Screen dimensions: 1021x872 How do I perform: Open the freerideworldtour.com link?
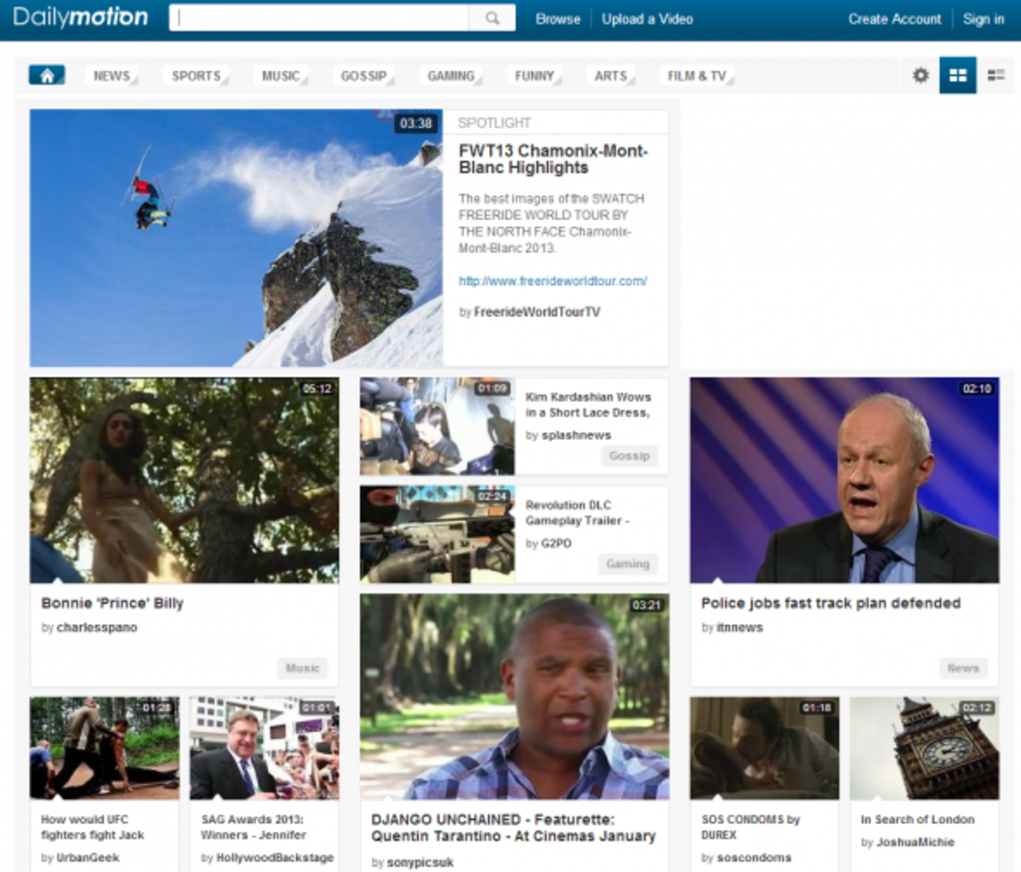(x=552, y=281)
